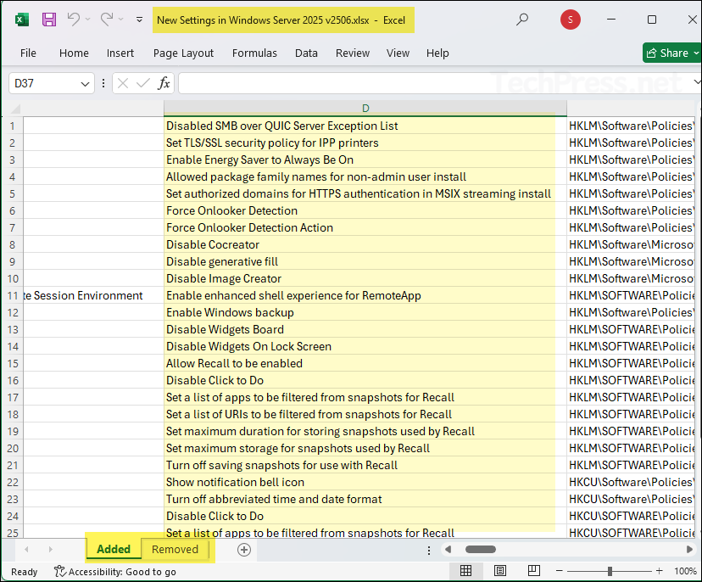Expand the Name Box dropdown
The image size is (702, 582).
click(86, 83)
